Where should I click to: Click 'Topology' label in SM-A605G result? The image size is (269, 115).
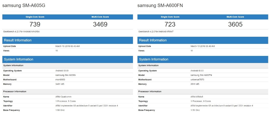click(x=8, y=101)
